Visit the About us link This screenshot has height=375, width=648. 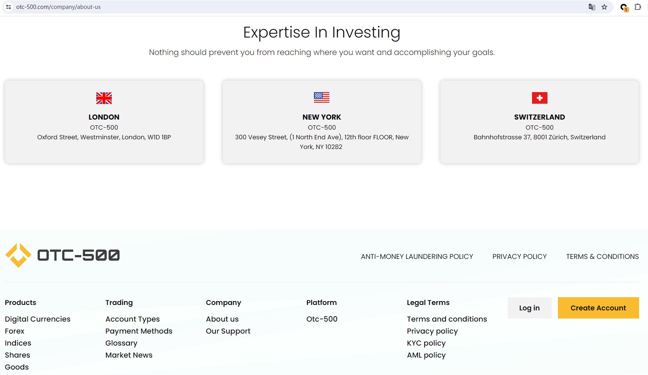click(222, 319)
